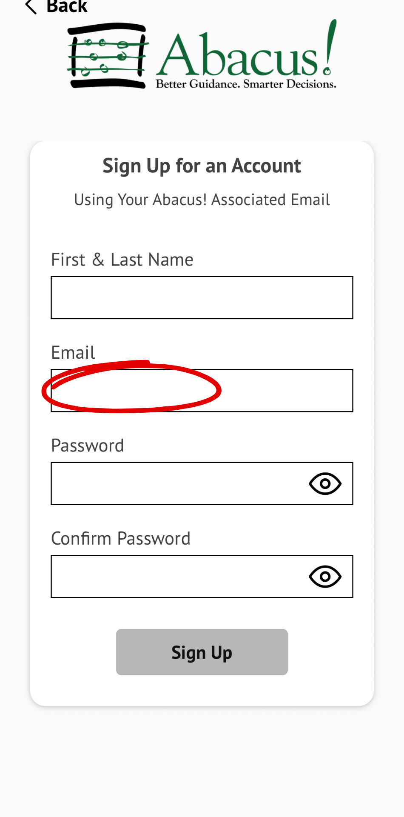The height and width of the screenshot is (817, 404).
Task: Click the First & Last Name label
Action: coord(122,260)
